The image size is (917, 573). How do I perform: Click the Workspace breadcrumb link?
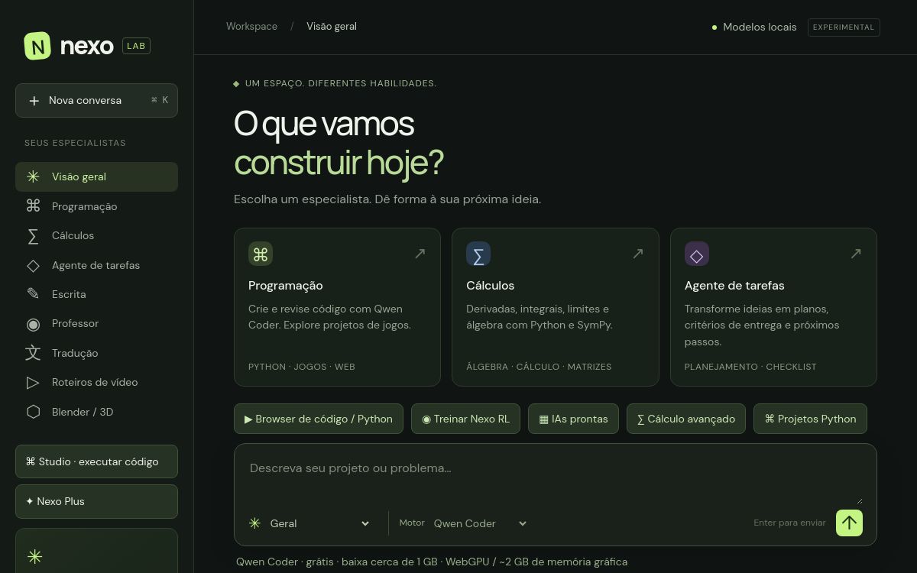click(251, 27)
